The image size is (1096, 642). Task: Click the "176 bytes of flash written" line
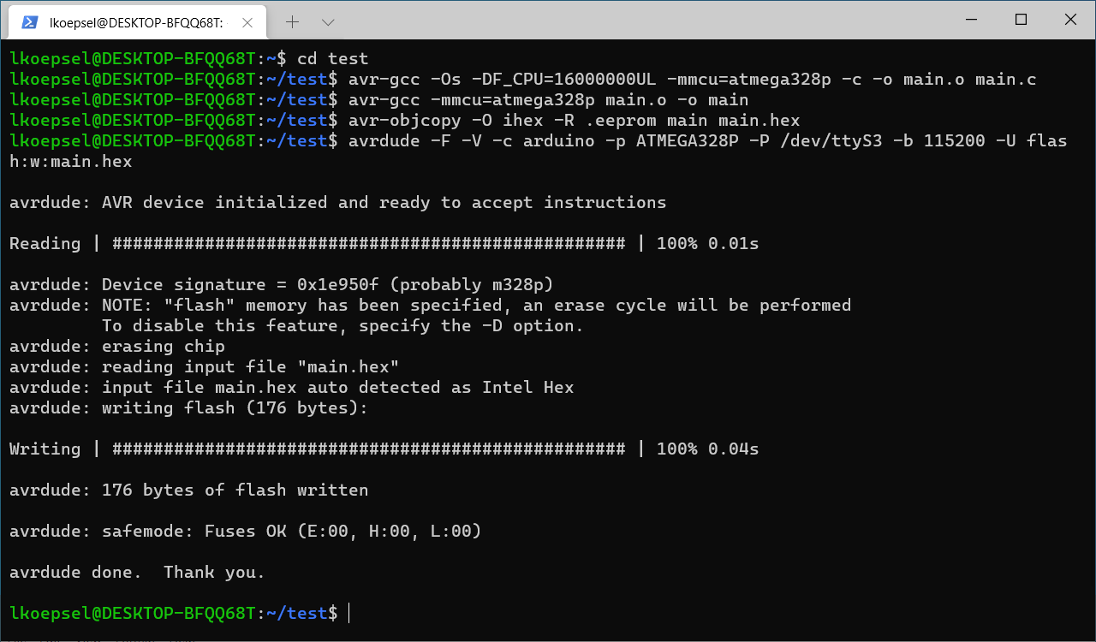tap(188, 490)
